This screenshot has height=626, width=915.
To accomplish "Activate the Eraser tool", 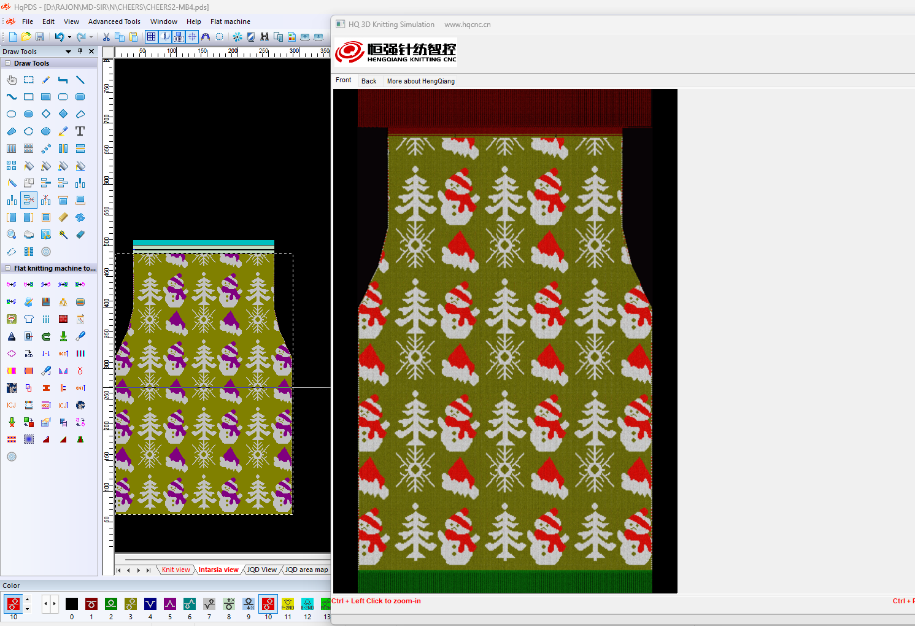I will click(80, 234).
